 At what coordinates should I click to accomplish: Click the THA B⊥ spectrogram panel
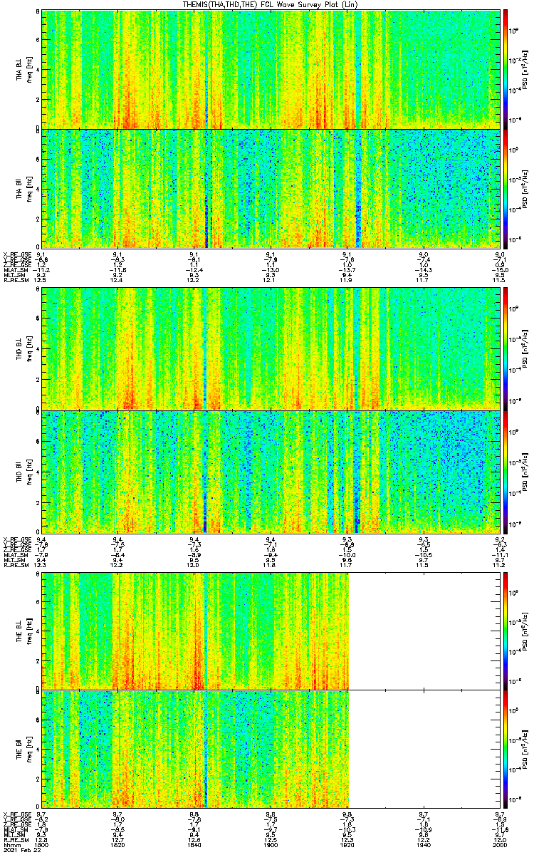(271, 69)
